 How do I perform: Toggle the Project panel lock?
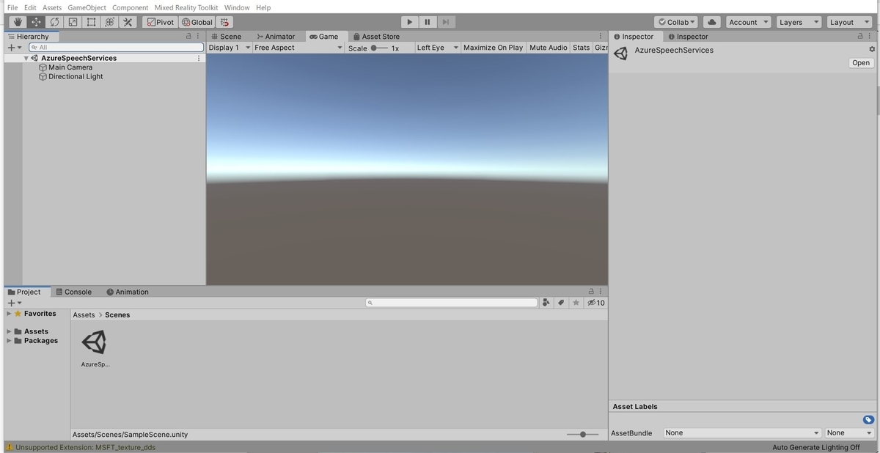[x=592, y=292]
